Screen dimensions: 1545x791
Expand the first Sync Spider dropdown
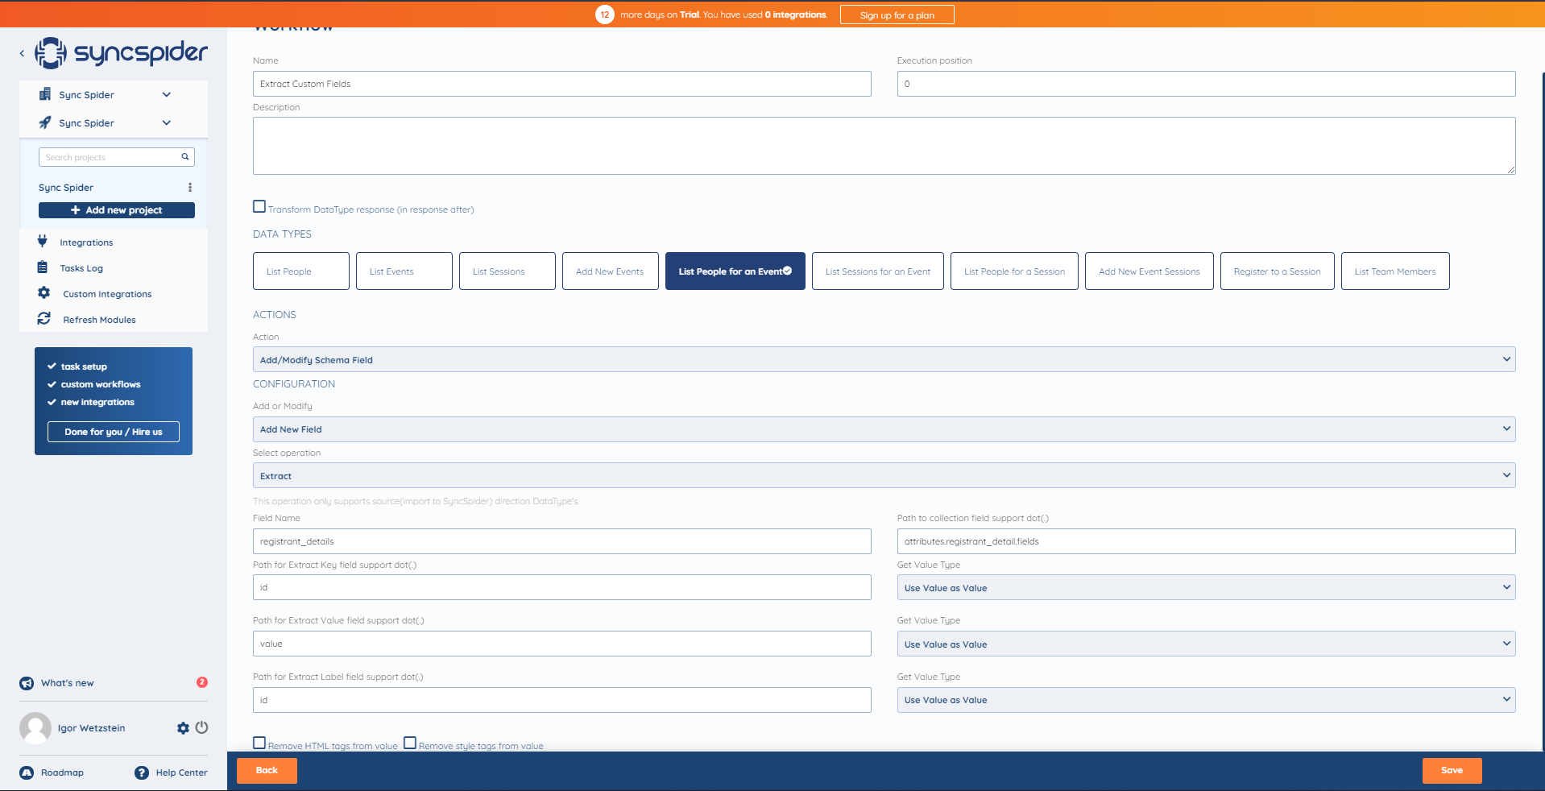point(167,94)
